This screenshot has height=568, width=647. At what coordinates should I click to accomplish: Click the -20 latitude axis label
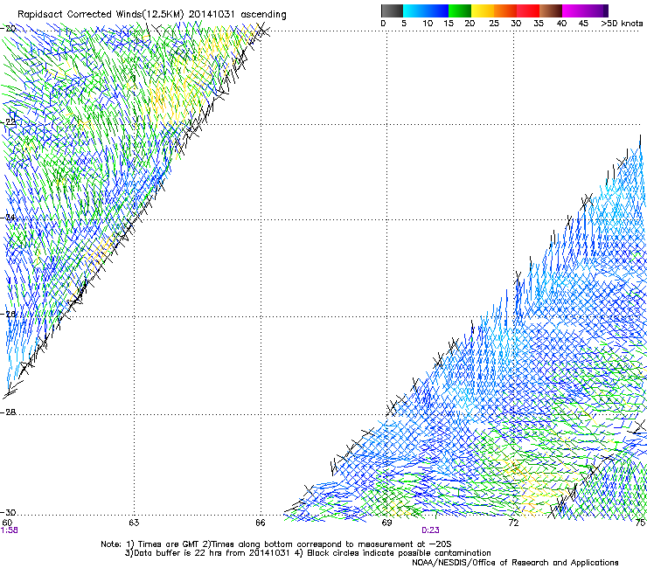[x=8, y=29]
